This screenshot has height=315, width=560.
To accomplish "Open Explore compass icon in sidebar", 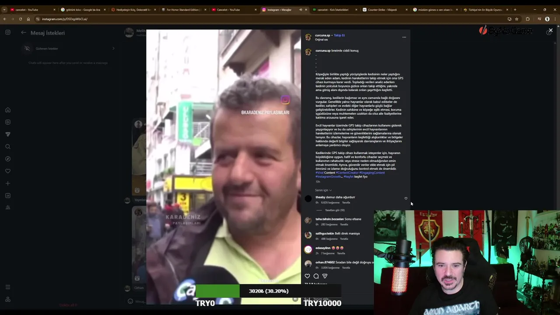I will click(8, 159).
